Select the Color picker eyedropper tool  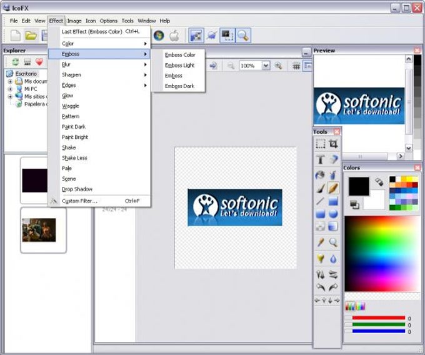pos(321,242)
